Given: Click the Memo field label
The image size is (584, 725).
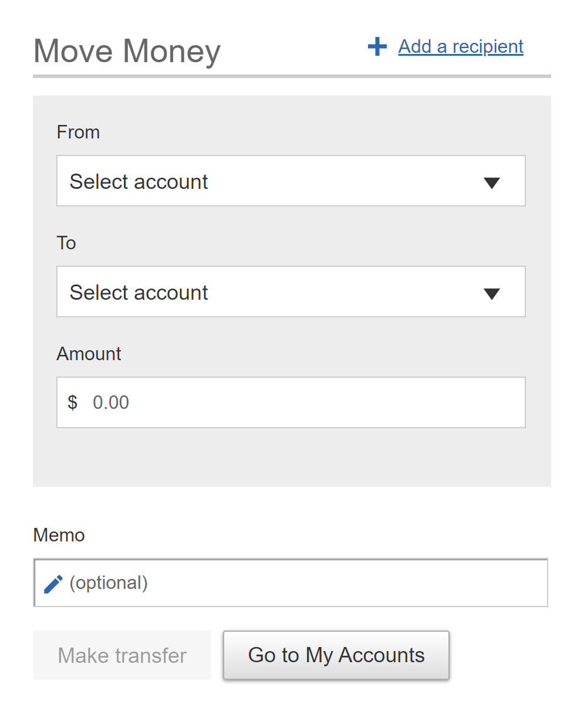Looking at the screenshot, I should click(x=59, y=535).
